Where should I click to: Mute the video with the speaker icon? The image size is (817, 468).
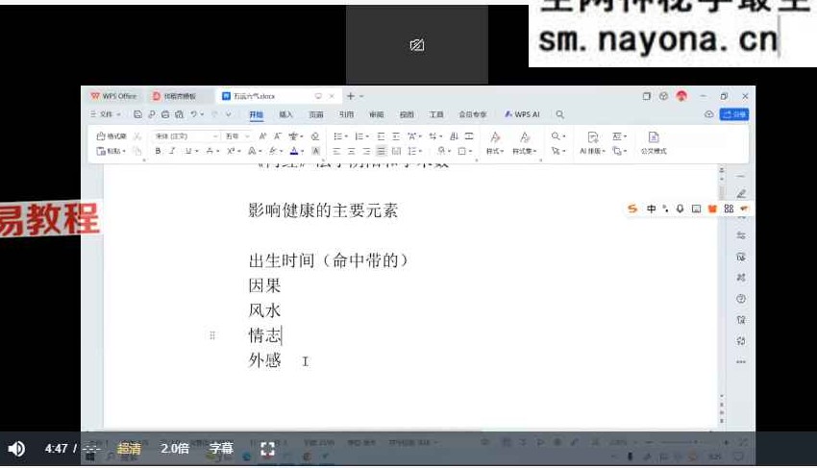16,448
